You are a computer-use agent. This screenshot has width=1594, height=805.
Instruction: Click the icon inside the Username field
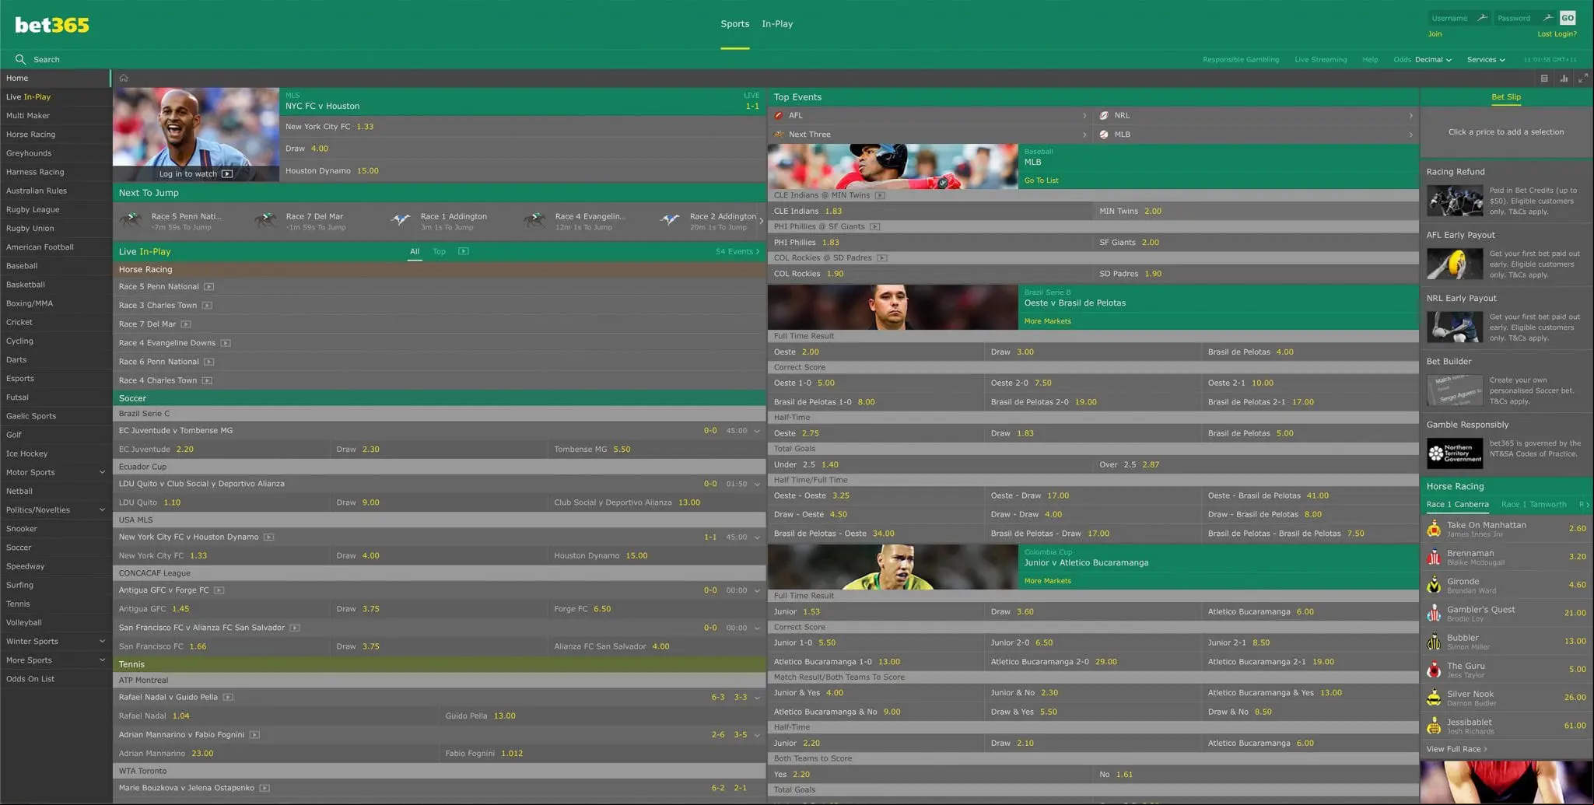(x=1482, y=18)
